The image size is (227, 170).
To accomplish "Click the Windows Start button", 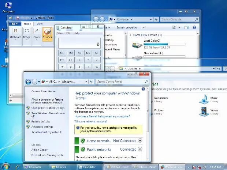I will (x=5, y=167).
